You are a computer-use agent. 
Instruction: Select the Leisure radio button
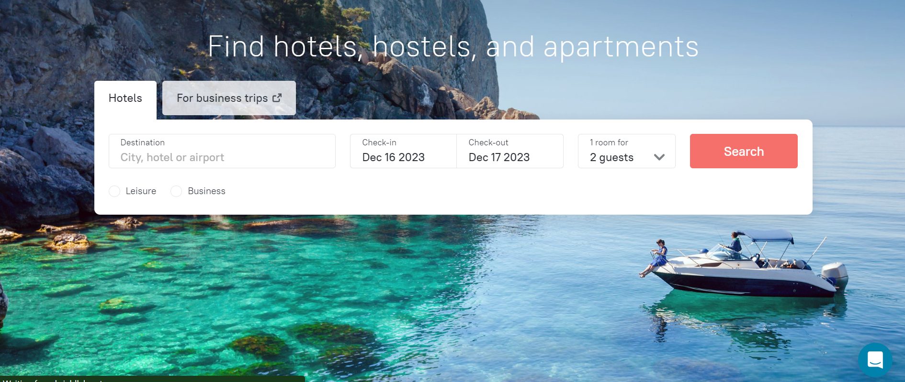coord(114,191)
